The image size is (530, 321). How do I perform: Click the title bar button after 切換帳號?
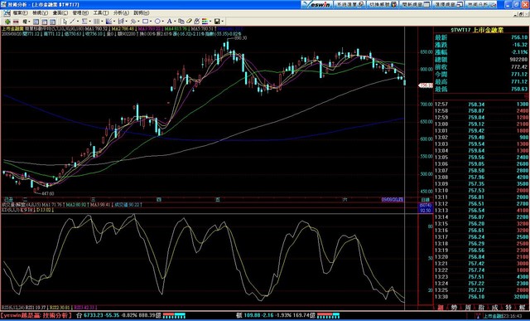[x=416, y=4]
